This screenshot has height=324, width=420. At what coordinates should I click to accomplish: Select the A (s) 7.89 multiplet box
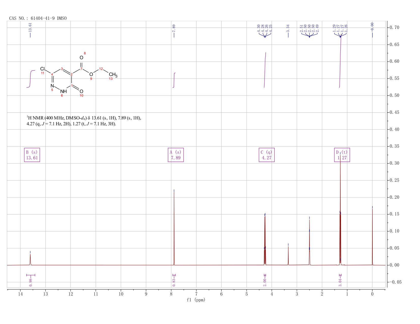point(176,155)
